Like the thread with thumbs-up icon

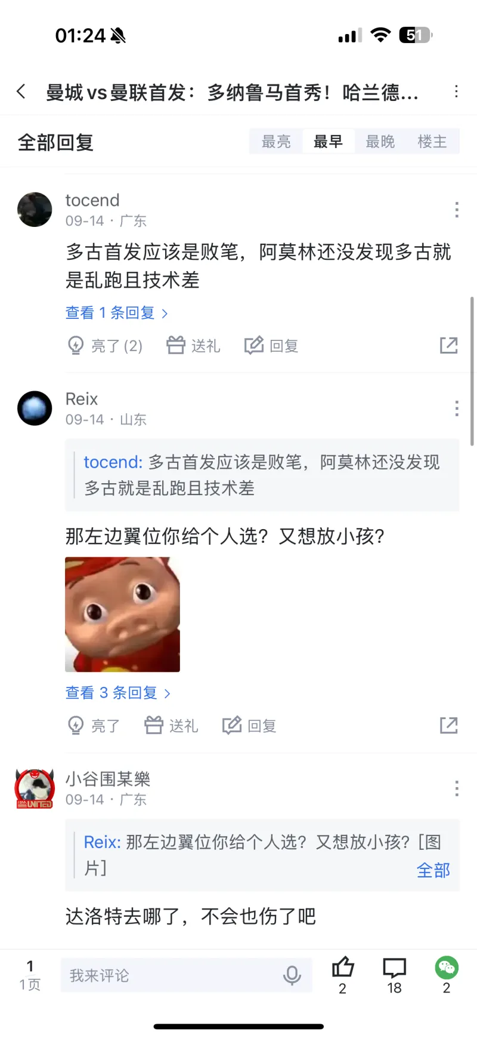343,975
